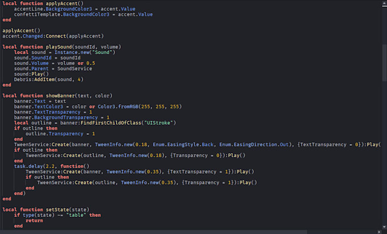Click the horizontal scrollbar thumb

coord(154,232)
